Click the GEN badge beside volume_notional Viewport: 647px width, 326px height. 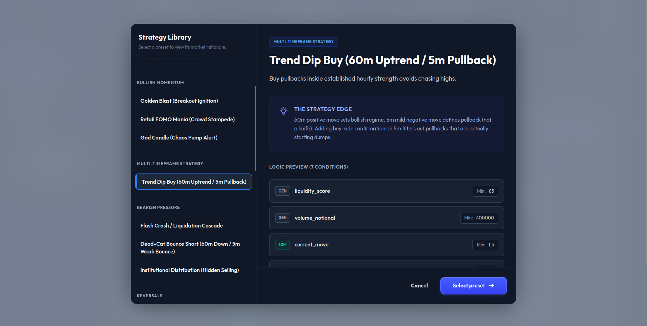282,218
